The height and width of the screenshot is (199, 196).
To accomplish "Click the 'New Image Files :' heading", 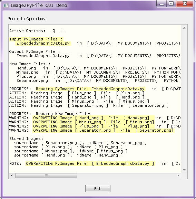I will 30,64.
